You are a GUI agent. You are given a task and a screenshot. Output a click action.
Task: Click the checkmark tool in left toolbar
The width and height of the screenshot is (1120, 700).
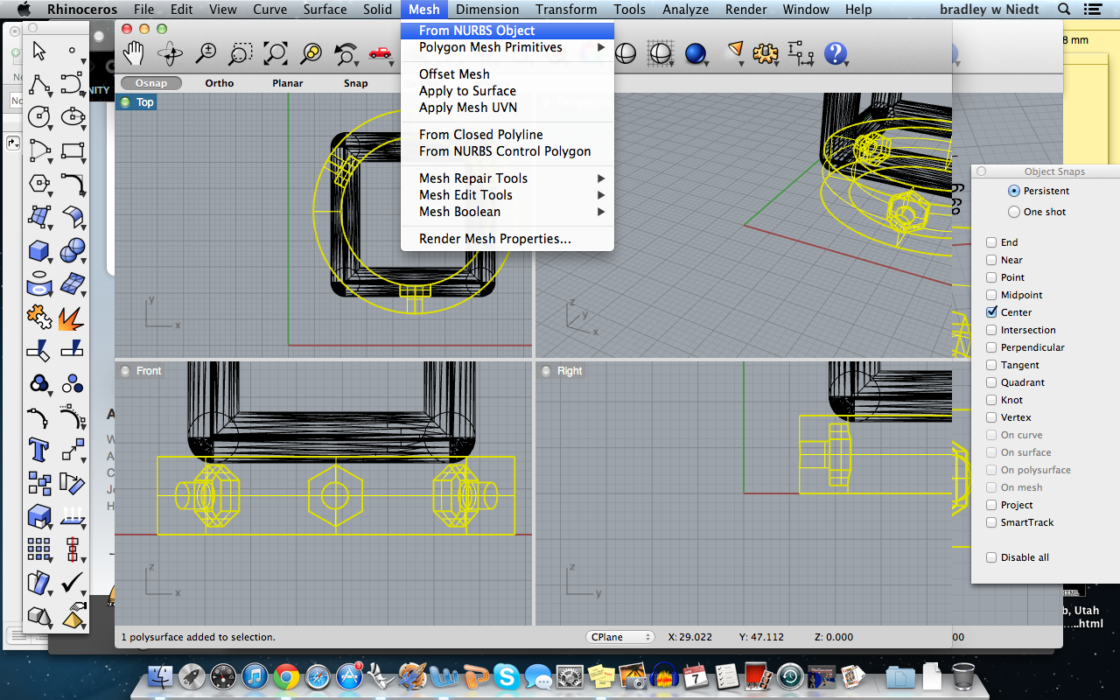click(72, 583)
